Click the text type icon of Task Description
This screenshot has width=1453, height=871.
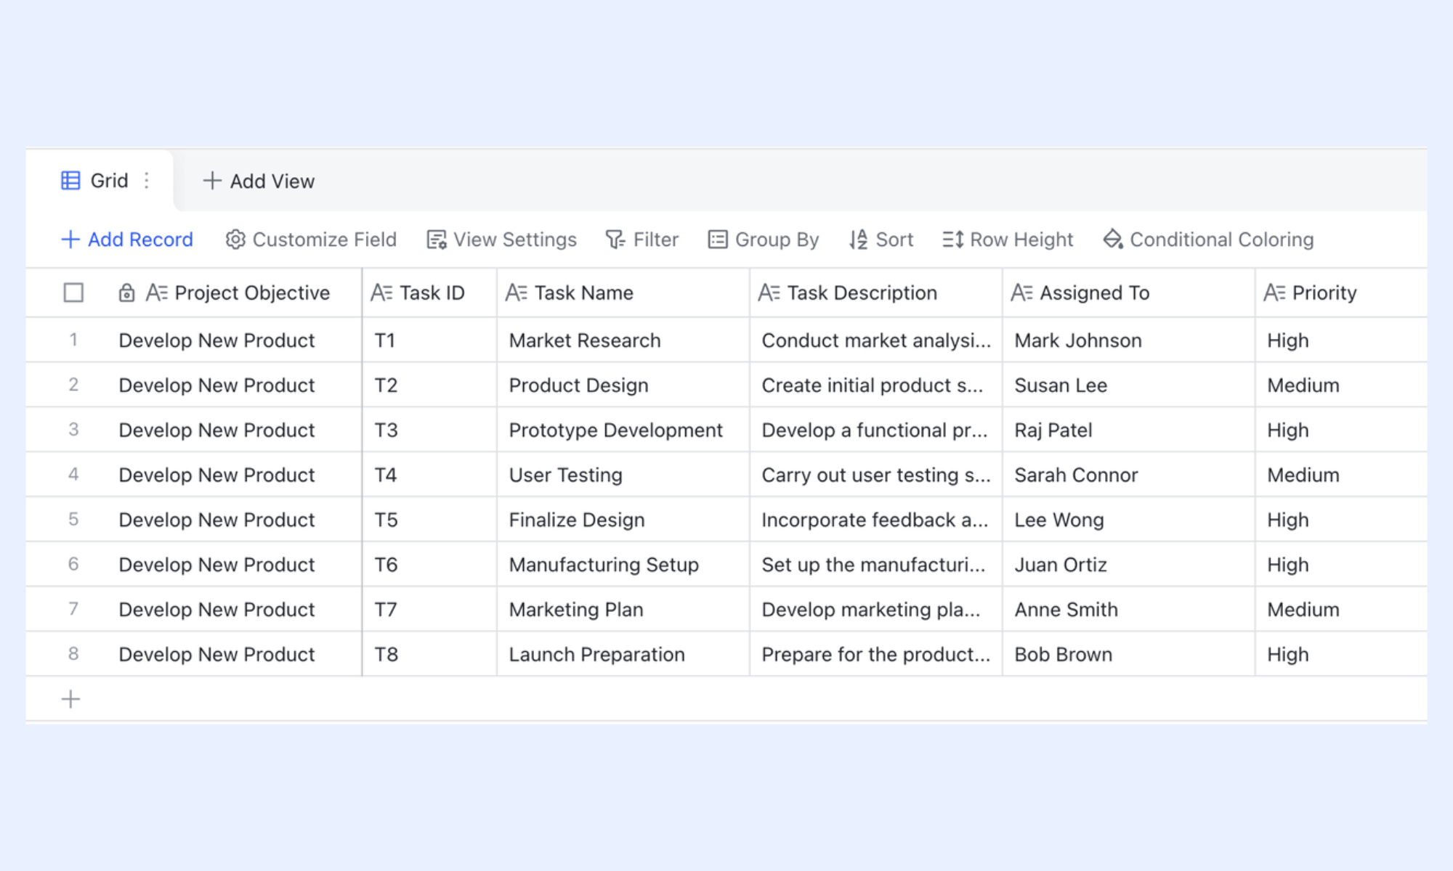(x=769, y=293)
